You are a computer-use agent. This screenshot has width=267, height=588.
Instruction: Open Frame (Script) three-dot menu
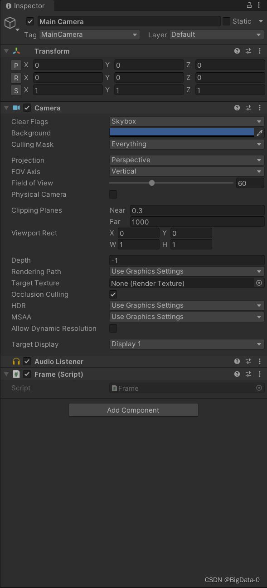point(260,374)
